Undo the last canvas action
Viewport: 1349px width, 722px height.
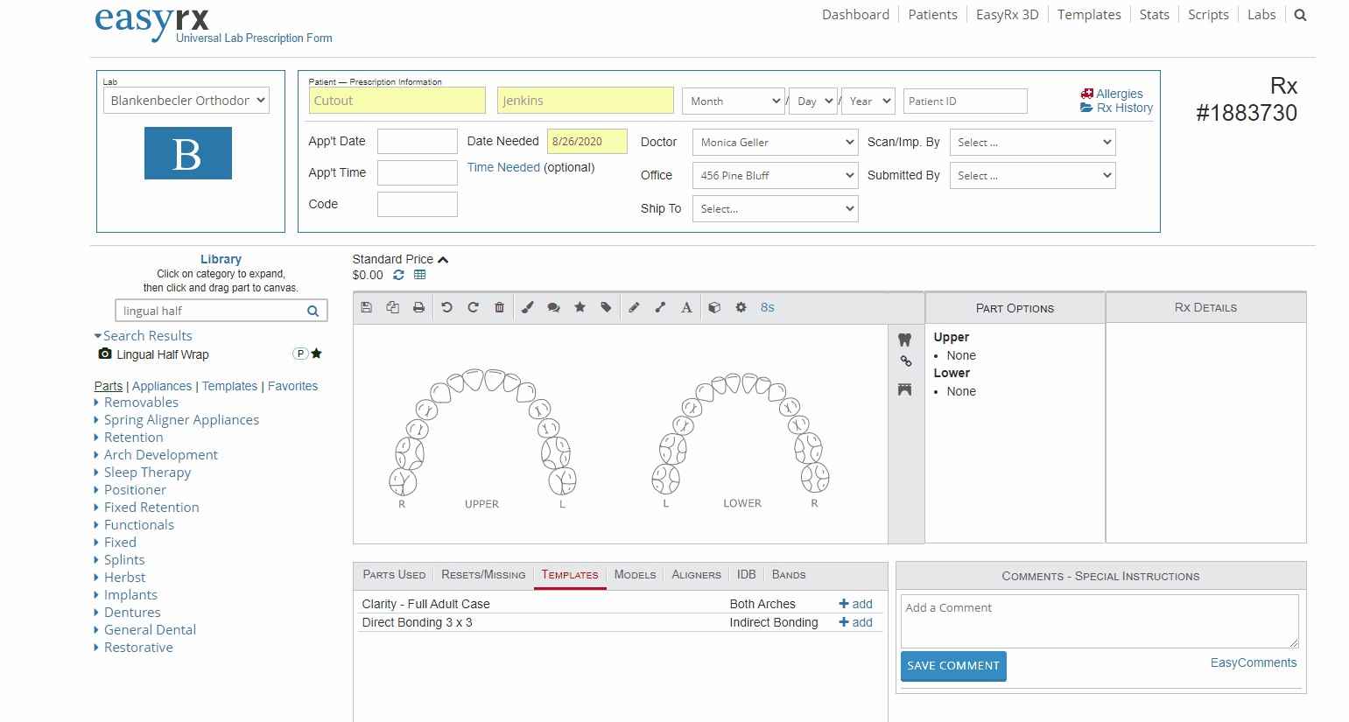(447, 307)
